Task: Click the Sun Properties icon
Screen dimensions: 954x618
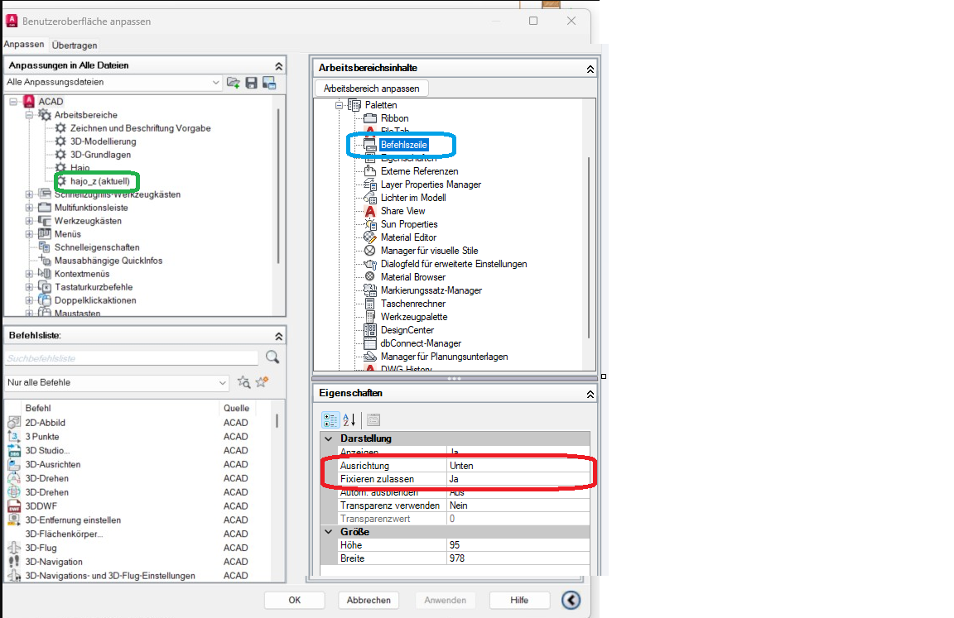Action: tap(370, 224)
